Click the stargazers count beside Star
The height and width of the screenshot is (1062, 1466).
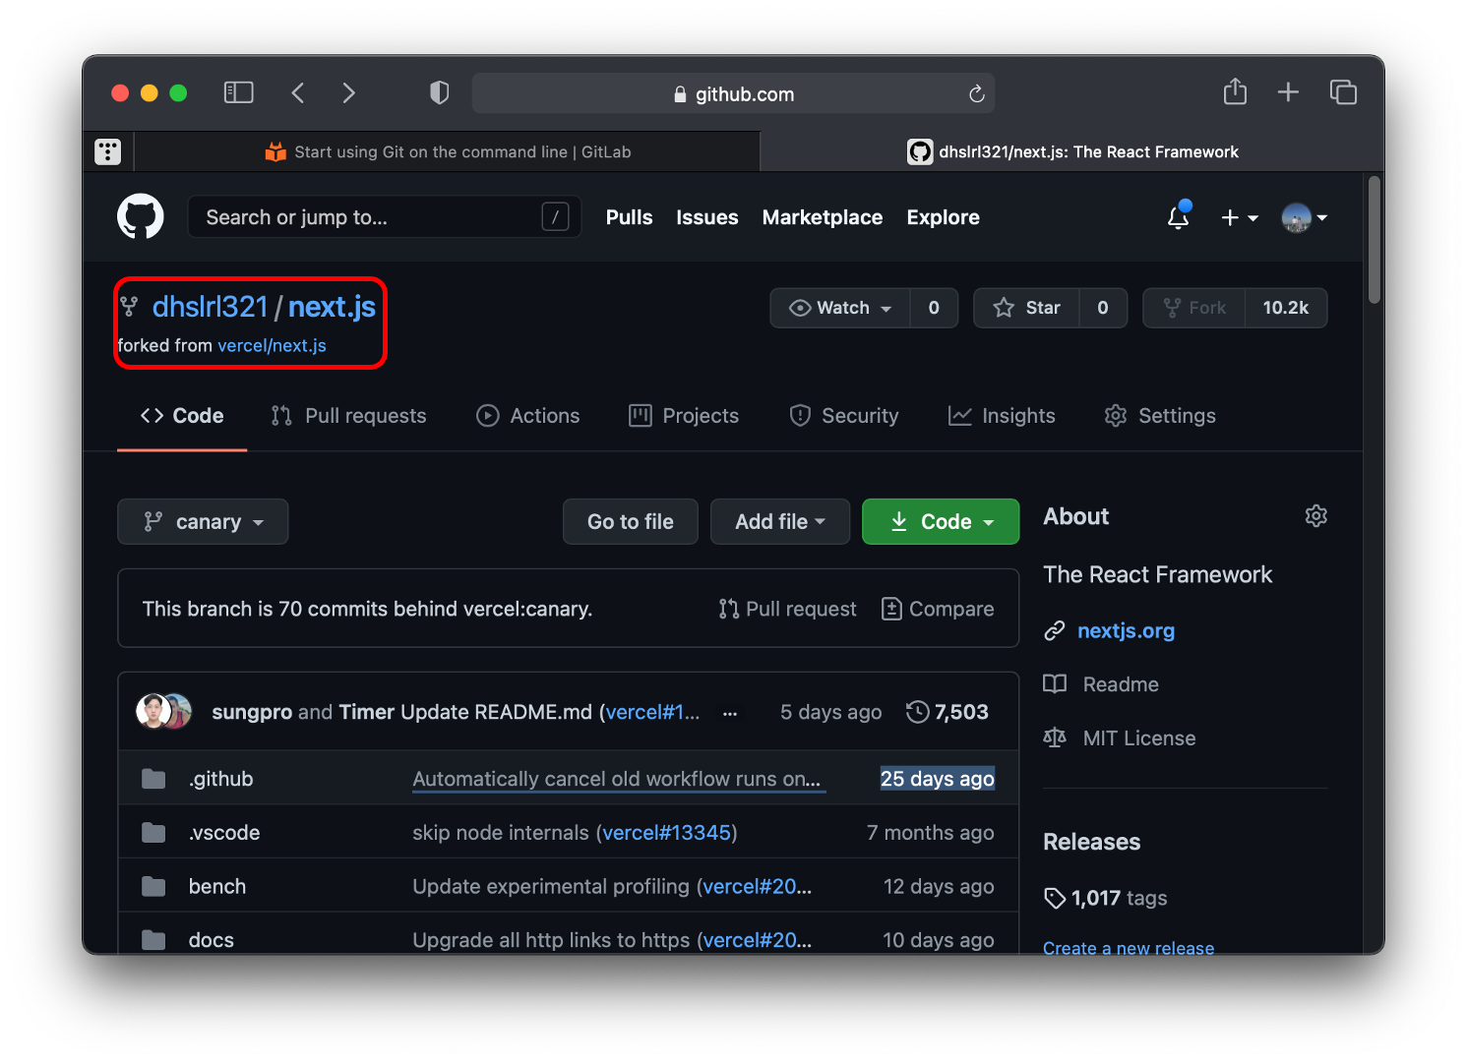coord(1103,308)
